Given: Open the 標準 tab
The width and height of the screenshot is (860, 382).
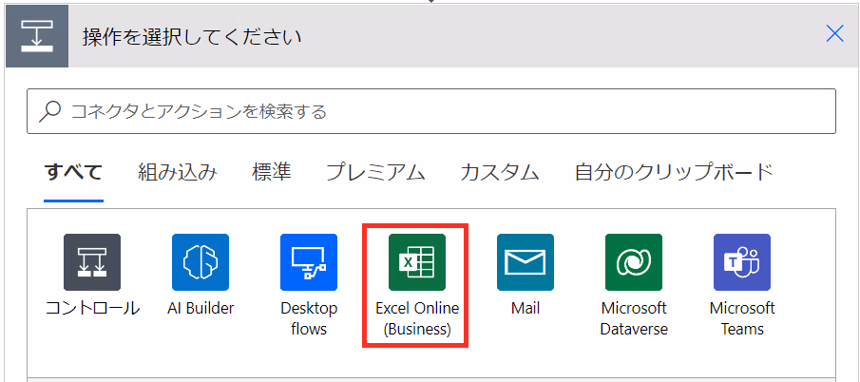Looking at the screenshot, I should pos(272,173).
